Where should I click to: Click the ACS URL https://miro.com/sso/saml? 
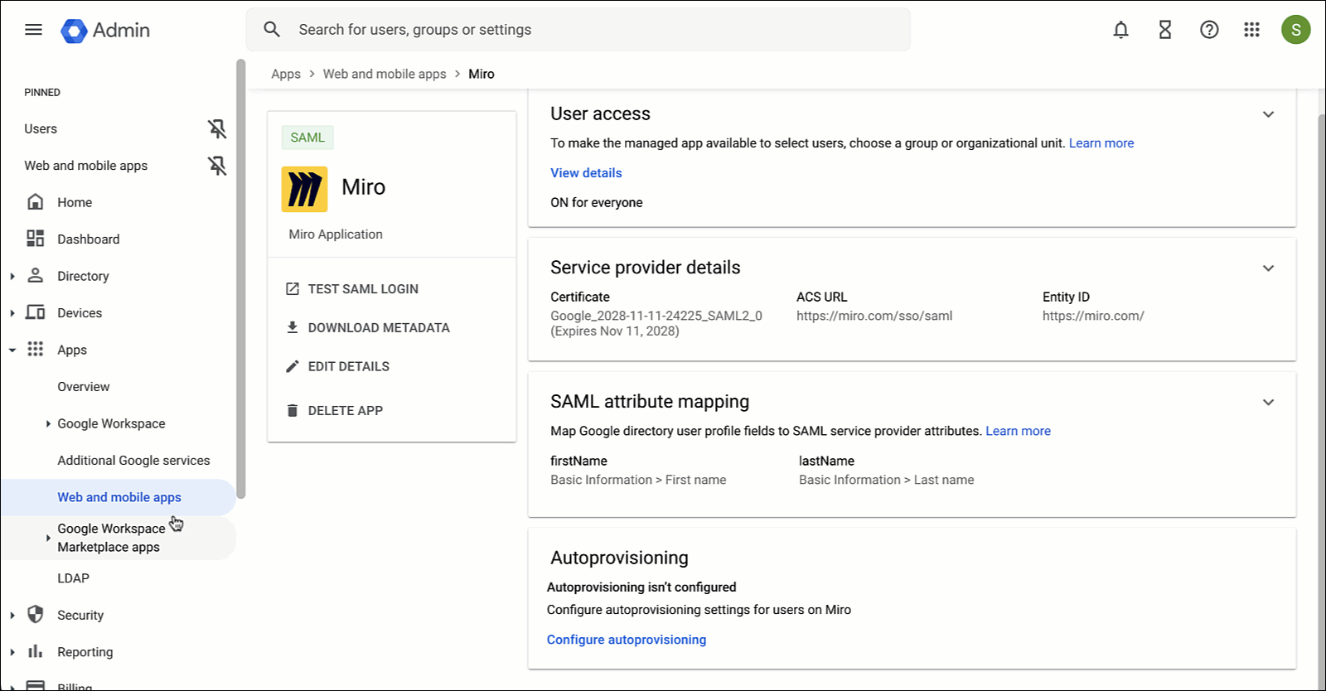point(874,316)
